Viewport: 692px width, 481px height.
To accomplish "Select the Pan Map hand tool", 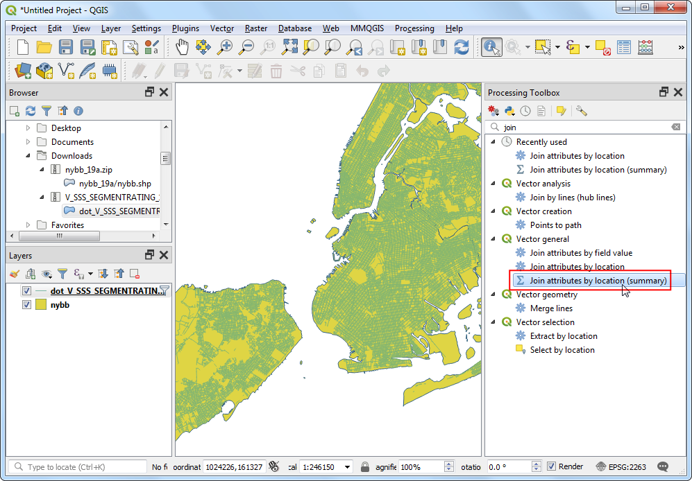I will pyautogui.click(x=182, y=47).
